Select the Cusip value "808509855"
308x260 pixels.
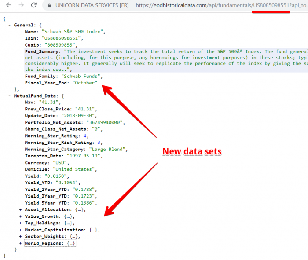60,45
